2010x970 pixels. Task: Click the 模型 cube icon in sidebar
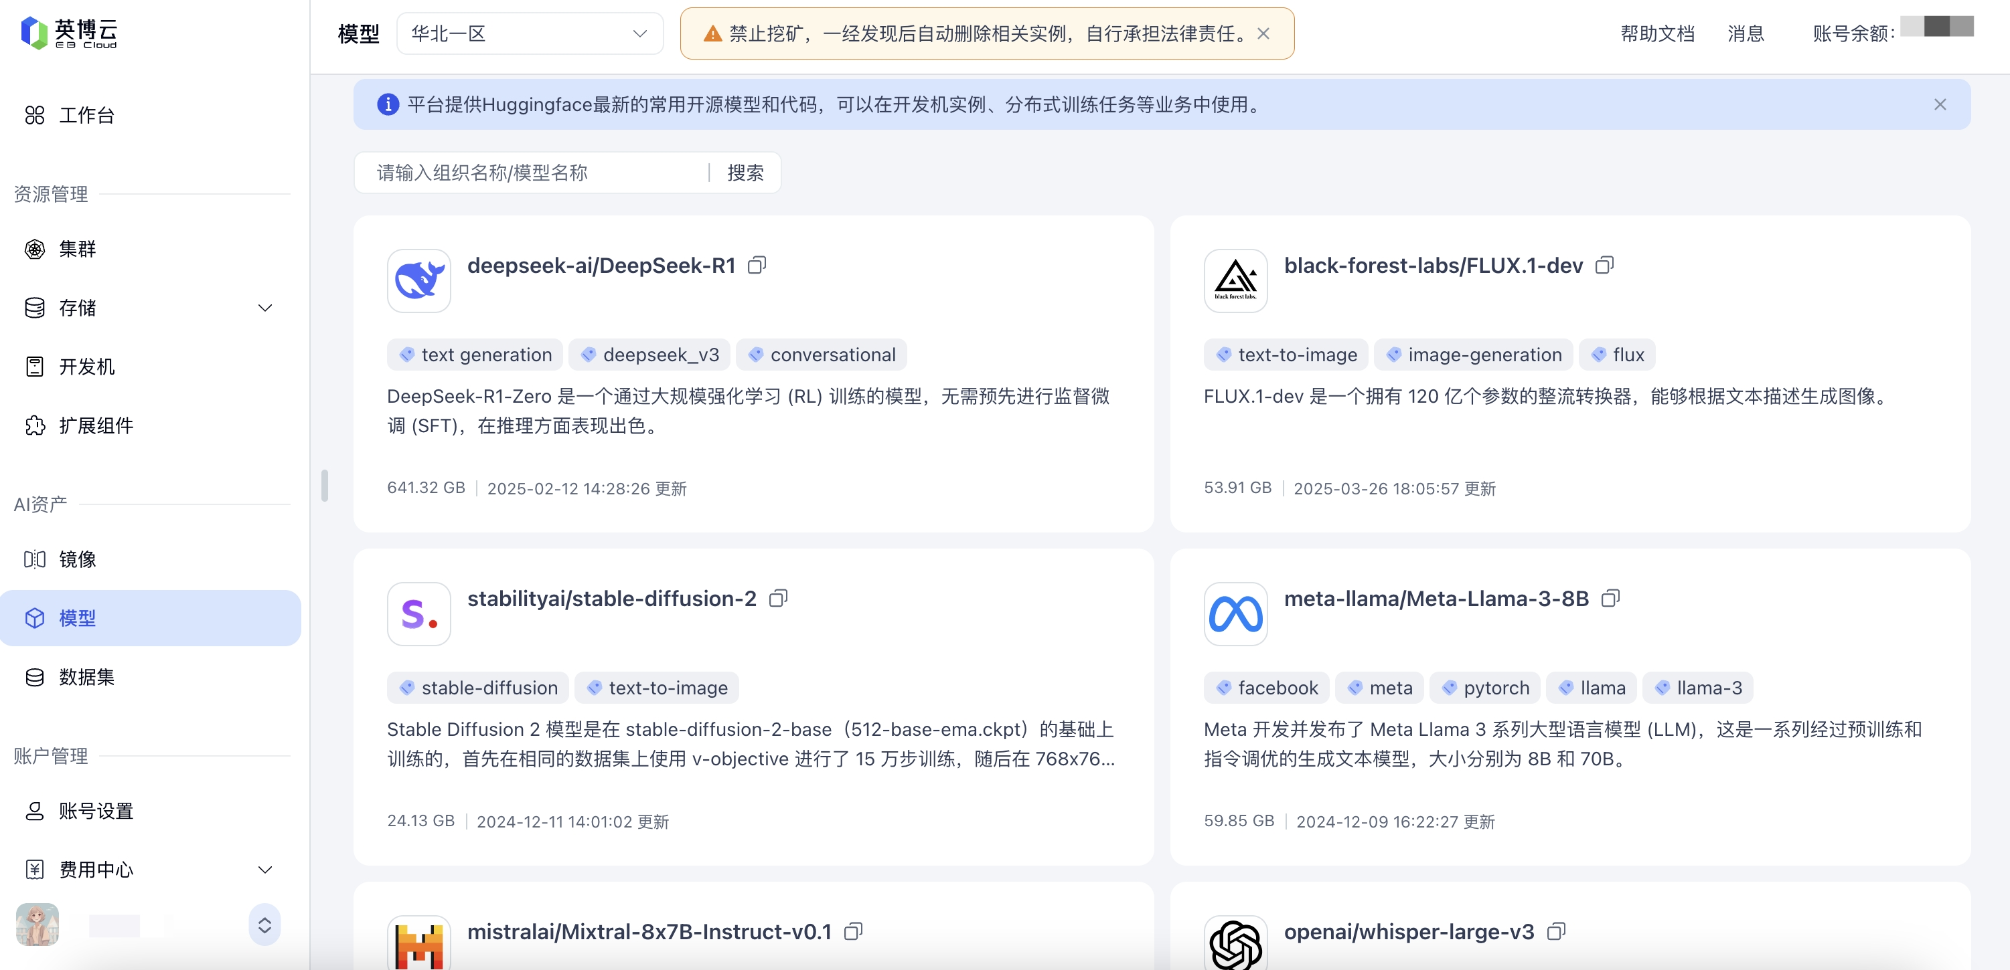click(x=34, y=618)
